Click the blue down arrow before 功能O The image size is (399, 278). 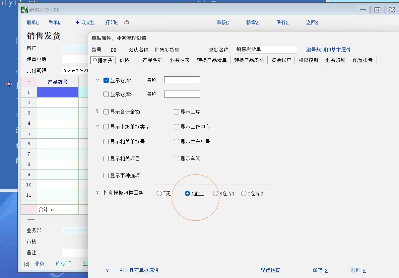pos(78,23)
